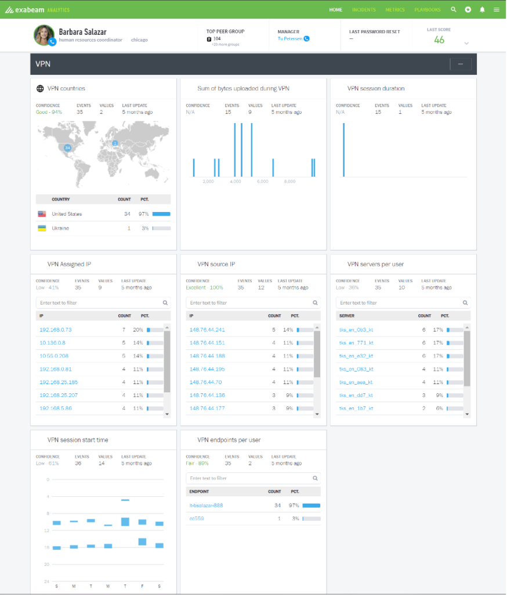507x595 pixels.
Task: Expand the chevron beside Last Score 46
Action: (466, 42)
